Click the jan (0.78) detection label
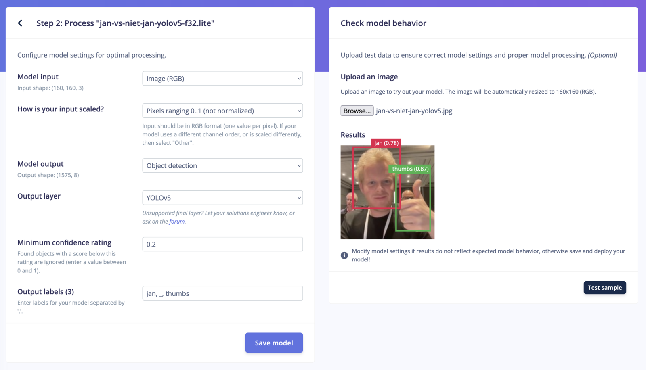The width and height of the screenshot is (646, 370). tap(386, 143)
